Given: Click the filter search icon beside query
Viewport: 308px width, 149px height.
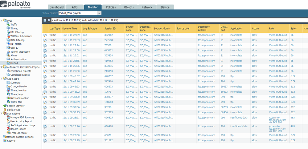Looking at the screenshot, I should [49, 20].
